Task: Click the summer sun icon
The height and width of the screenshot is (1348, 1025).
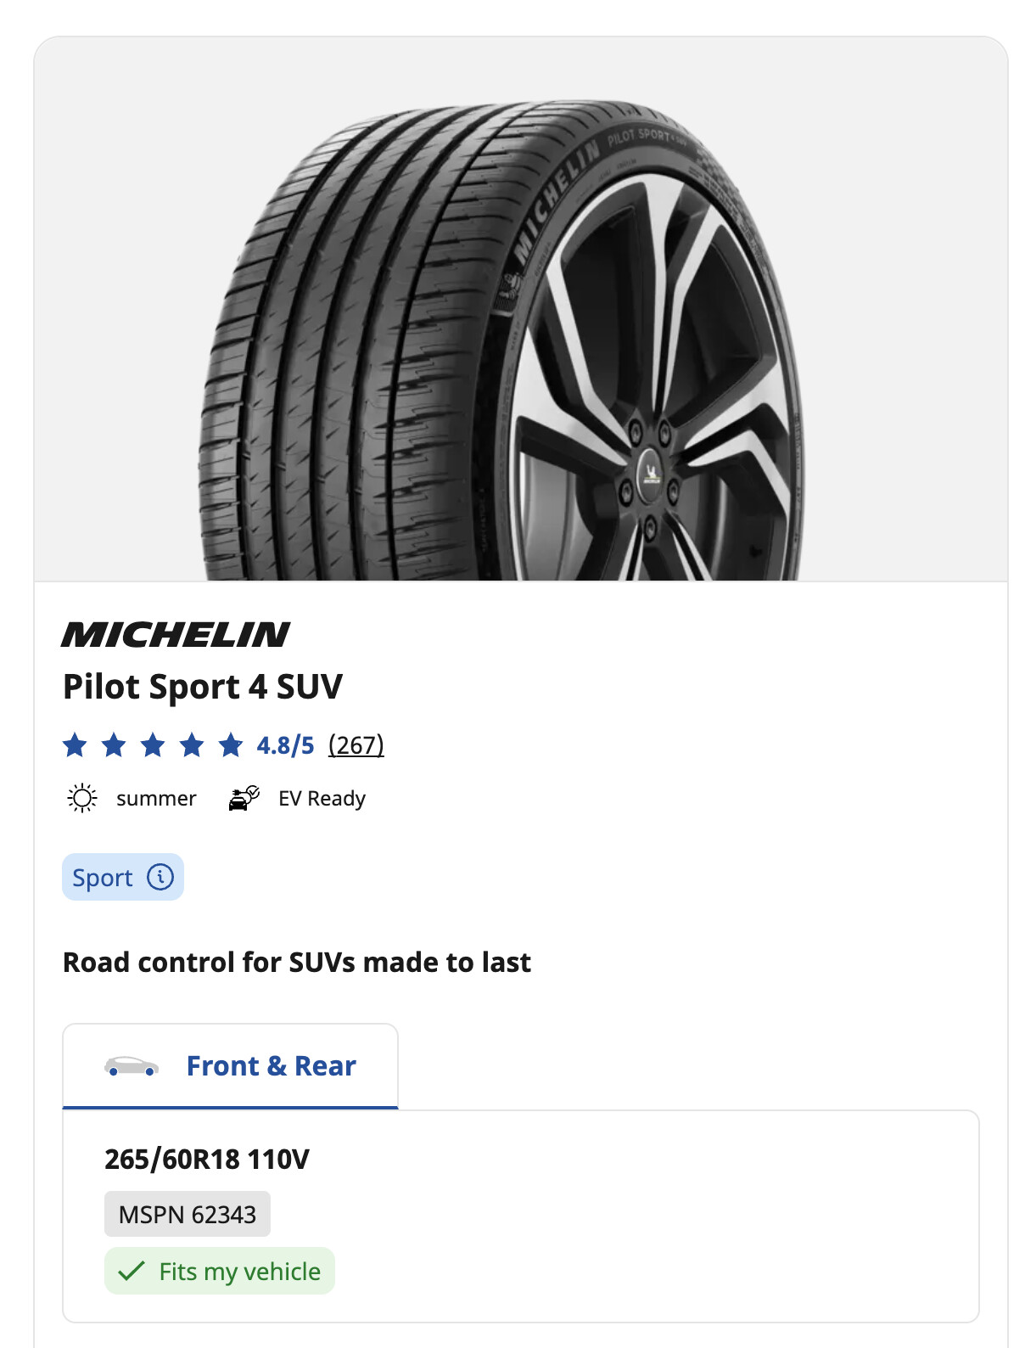Action: [82, 799]
